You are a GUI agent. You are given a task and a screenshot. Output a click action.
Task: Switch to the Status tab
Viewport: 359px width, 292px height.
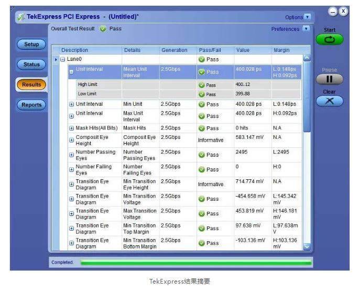pos(31,64)
